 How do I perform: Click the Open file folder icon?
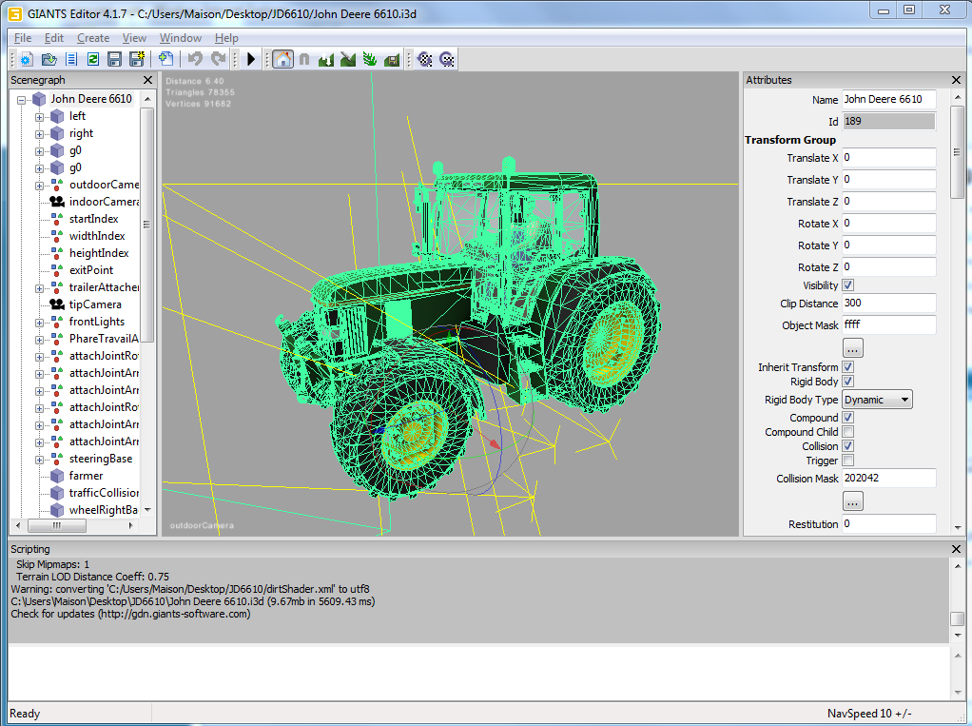tap(49, 60)
